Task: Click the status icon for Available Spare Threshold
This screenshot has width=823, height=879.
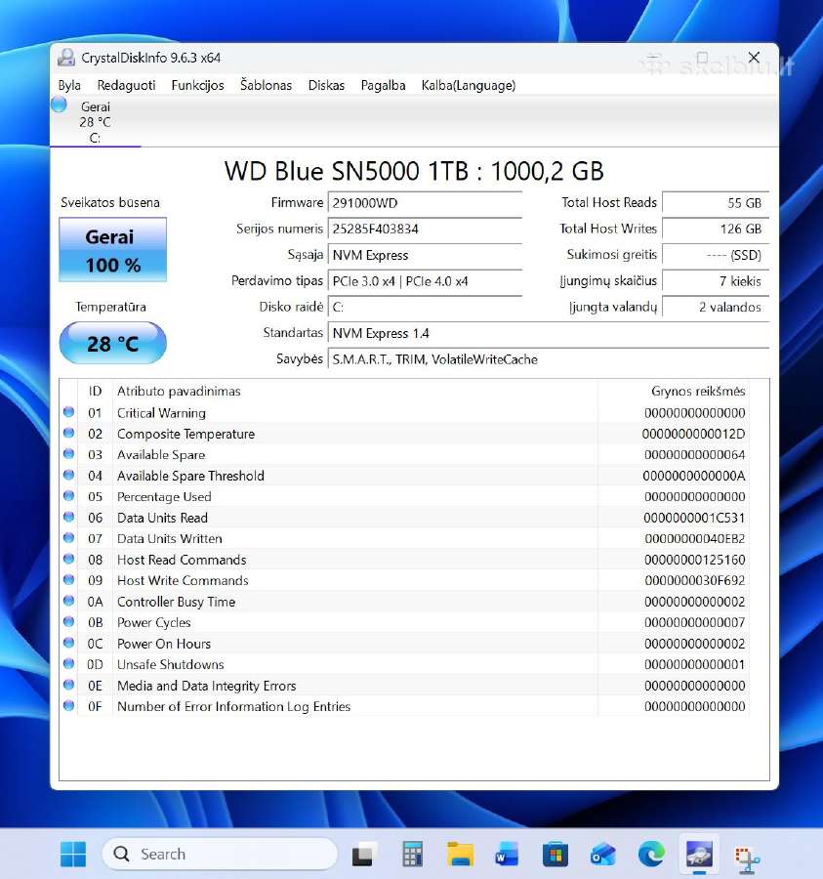Action: pyautogui.click(x=69, y=475)
